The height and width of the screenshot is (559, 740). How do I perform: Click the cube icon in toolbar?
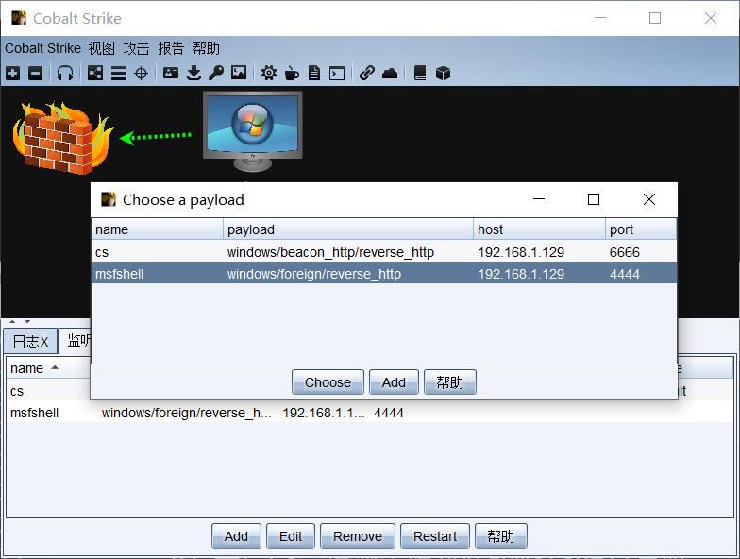click(x=443, y=73)
